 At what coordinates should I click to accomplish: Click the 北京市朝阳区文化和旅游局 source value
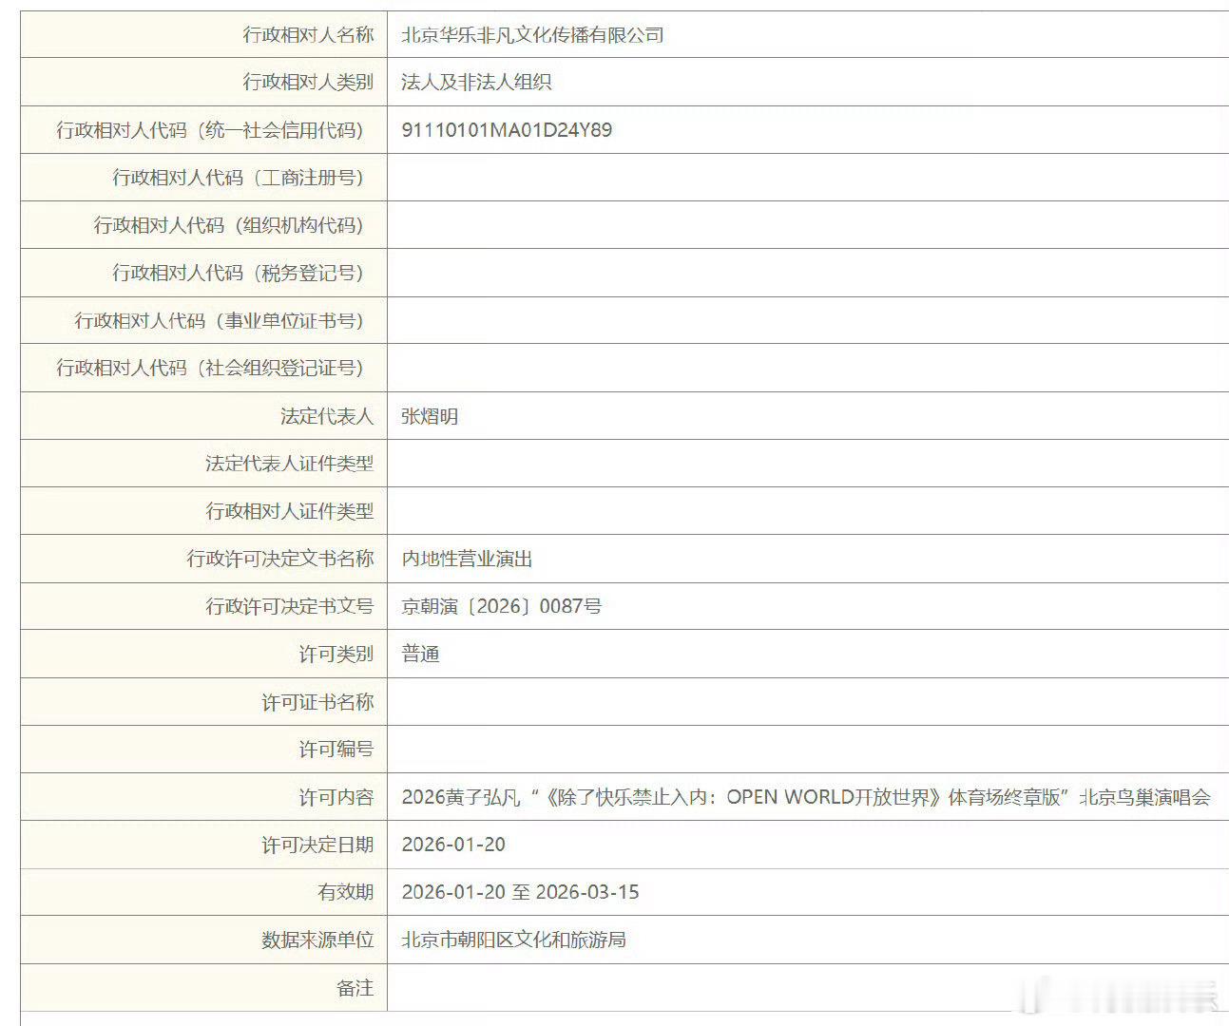[520, 940]
